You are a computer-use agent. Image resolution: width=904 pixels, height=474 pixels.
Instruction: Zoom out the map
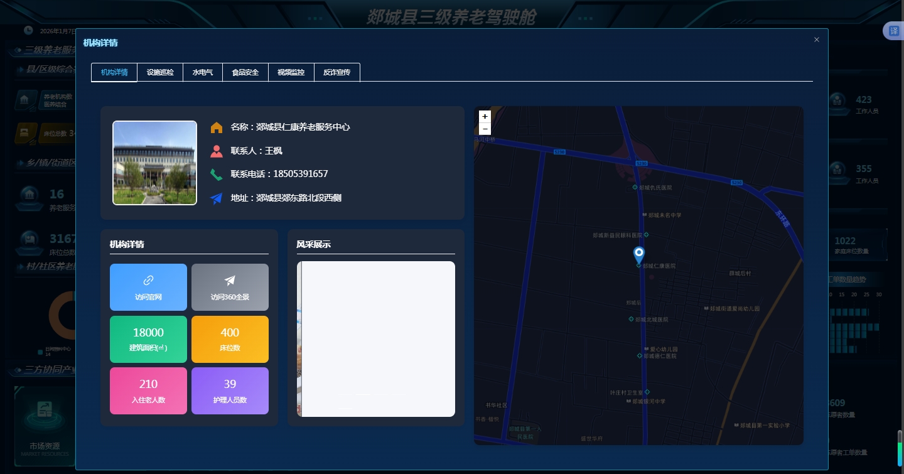[x=485, y=129]
